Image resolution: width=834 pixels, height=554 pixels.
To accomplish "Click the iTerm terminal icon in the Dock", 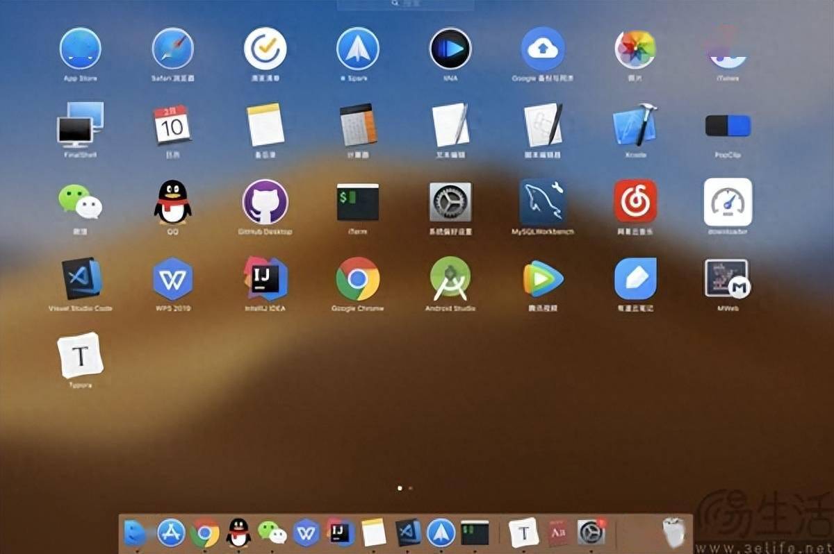I will point(475,533).
